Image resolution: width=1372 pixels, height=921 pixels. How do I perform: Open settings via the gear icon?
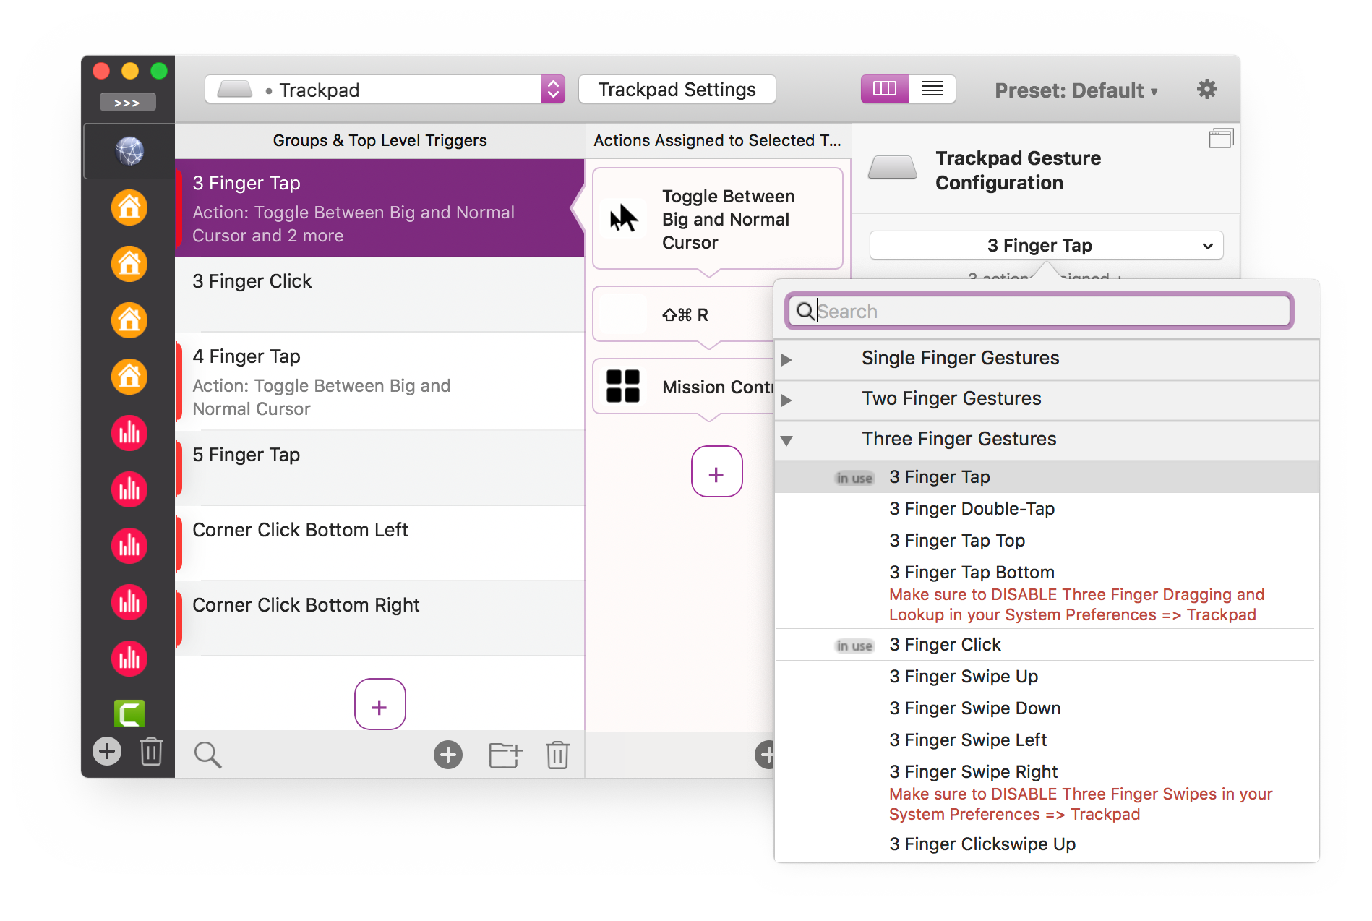pyautogui.click(x=1206, y=89)
